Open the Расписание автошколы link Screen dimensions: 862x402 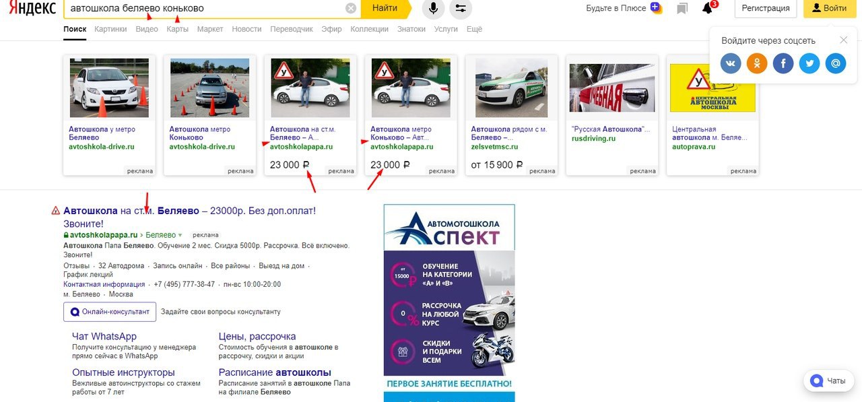275,372
